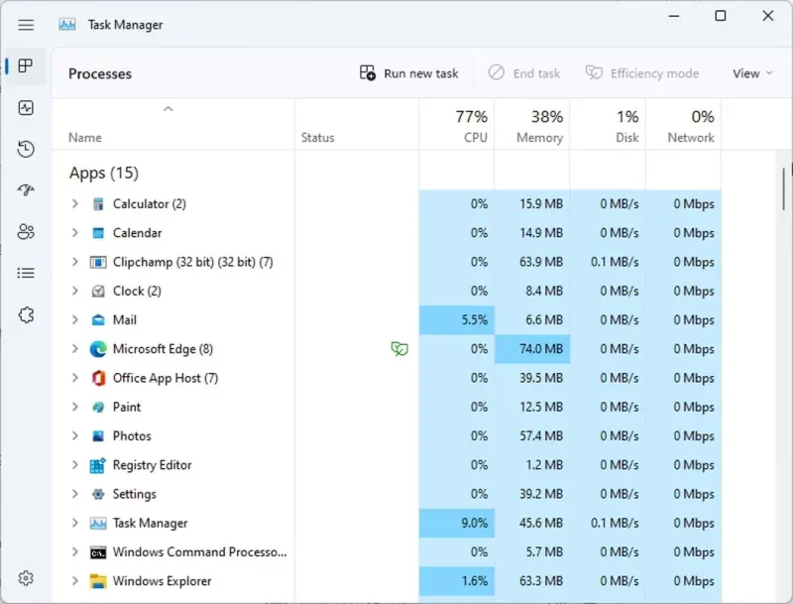Expand the Microsoft Edge process group
The height and width of the screenshot is (604, 793).
(74, 349)
